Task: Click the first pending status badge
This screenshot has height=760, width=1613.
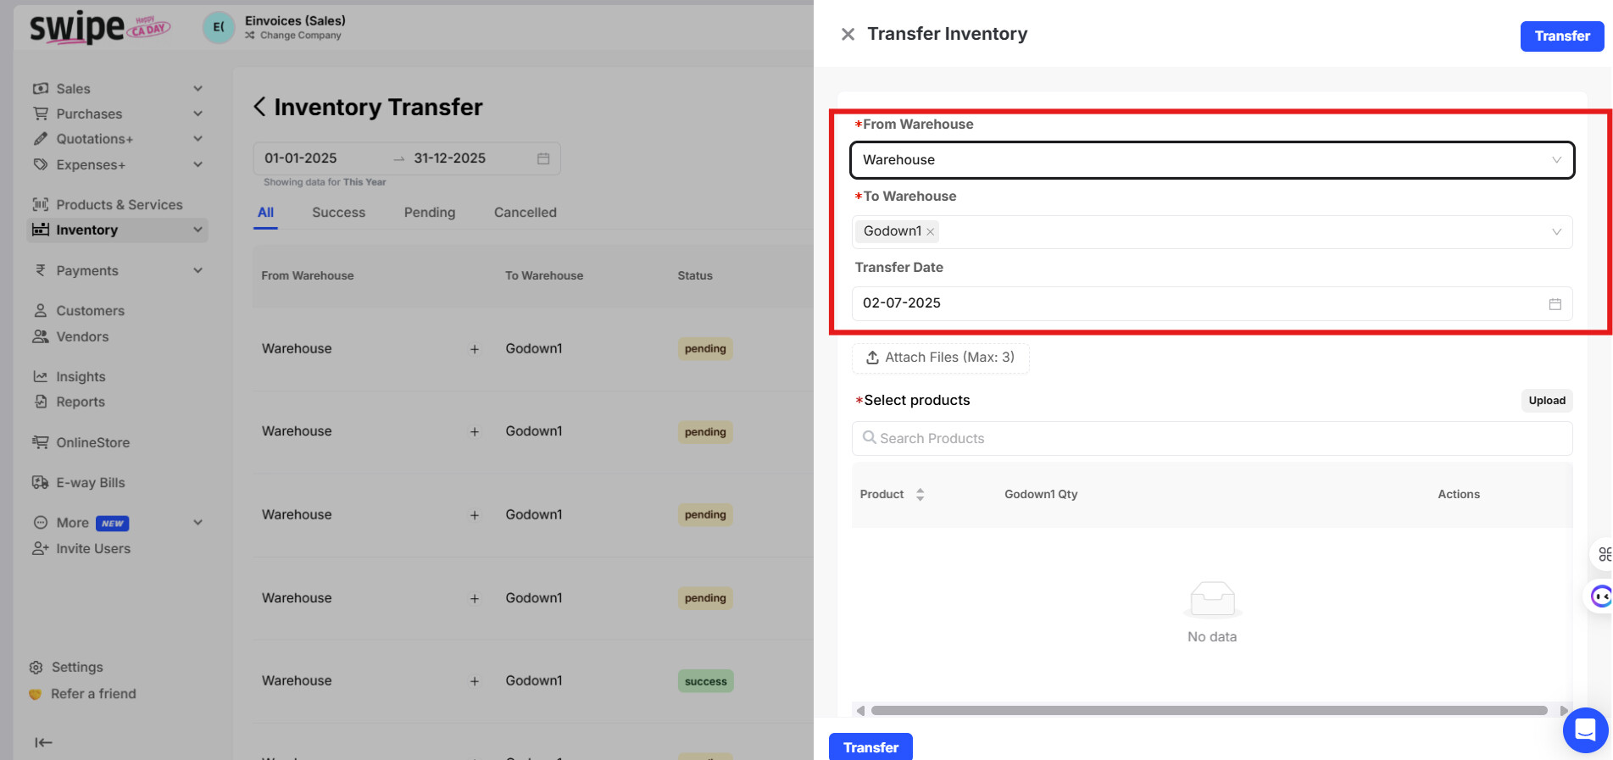Action: (x=705, y=349)
